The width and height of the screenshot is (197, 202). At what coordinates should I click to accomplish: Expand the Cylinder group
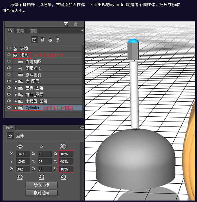[x=15, y=108]
